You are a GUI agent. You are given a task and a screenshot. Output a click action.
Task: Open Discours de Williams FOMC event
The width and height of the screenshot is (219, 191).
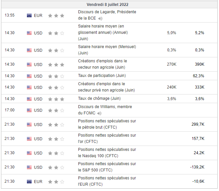point(105,107)
